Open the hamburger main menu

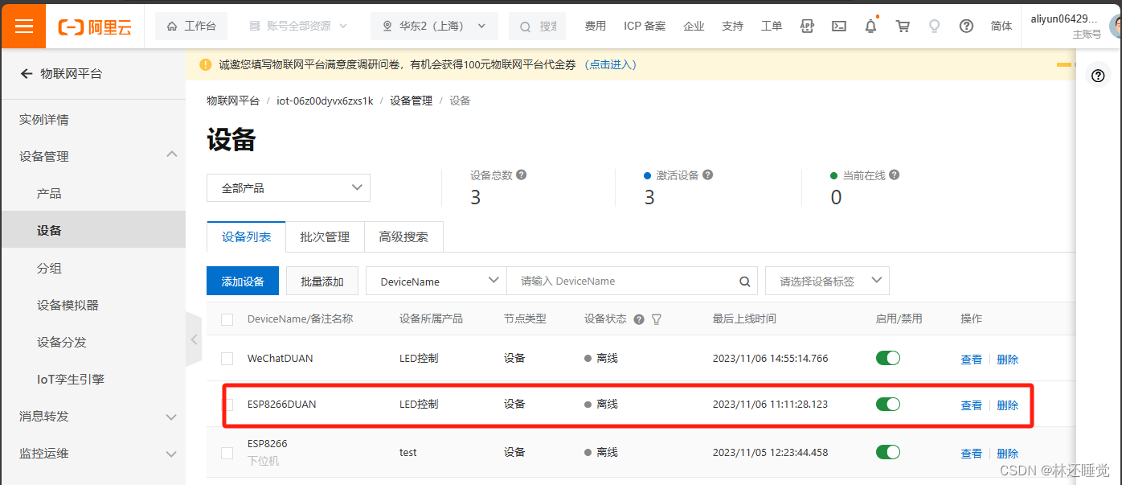click(23, 26)
